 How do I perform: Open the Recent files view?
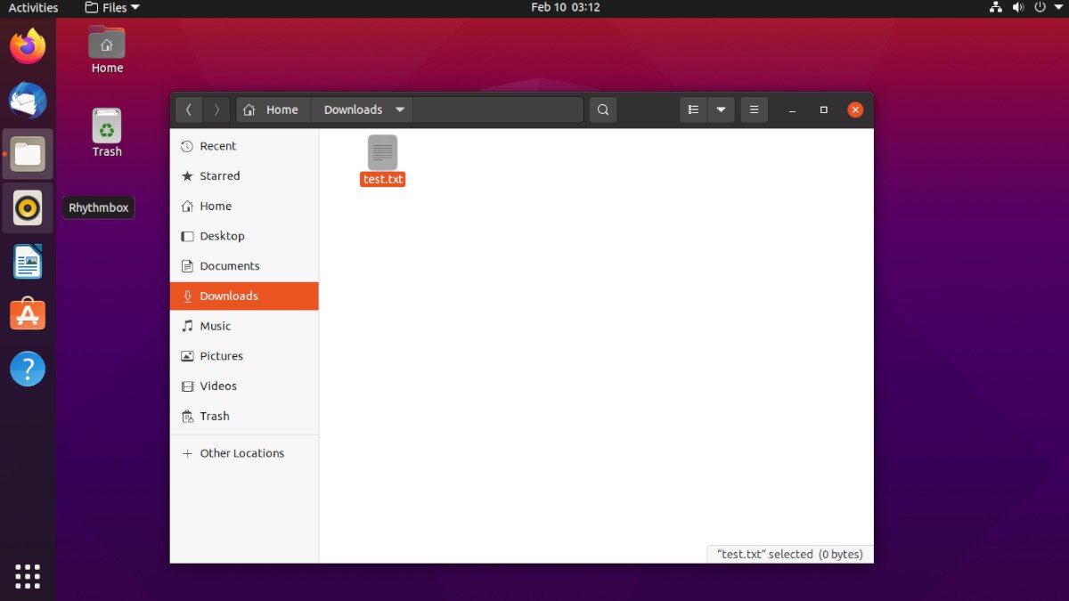click(x=218, y=145)
